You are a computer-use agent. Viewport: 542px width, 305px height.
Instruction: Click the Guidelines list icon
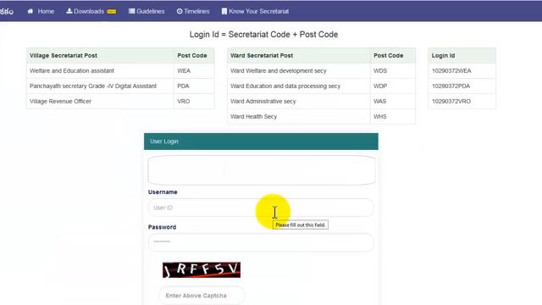[132, 11]
